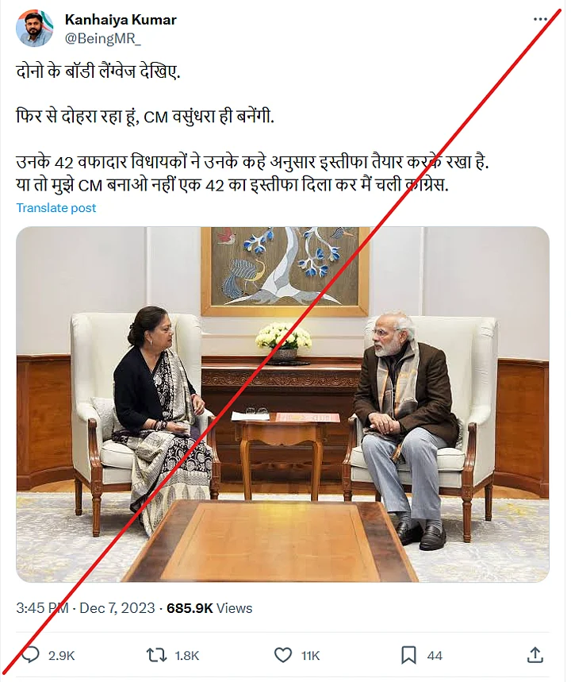Like the post with heart icon
The height and width of the screenshot is (682, 571).
[283, 655]
